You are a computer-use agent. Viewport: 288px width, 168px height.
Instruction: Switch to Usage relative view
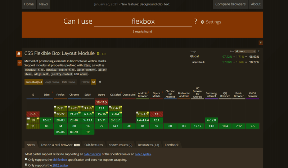coord(52,82)
